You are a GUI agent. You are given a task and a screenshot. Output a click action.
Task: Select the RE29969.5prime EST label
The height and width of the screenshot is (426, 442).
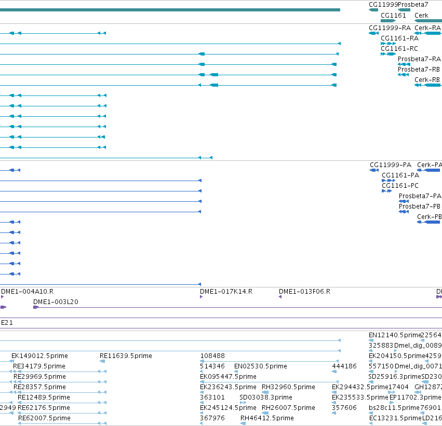(40, 377)
